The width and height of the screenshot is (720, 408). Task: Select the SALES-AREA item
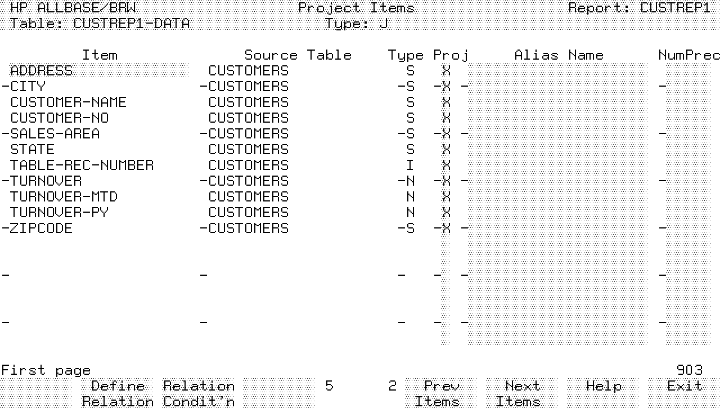pos(55,134)
